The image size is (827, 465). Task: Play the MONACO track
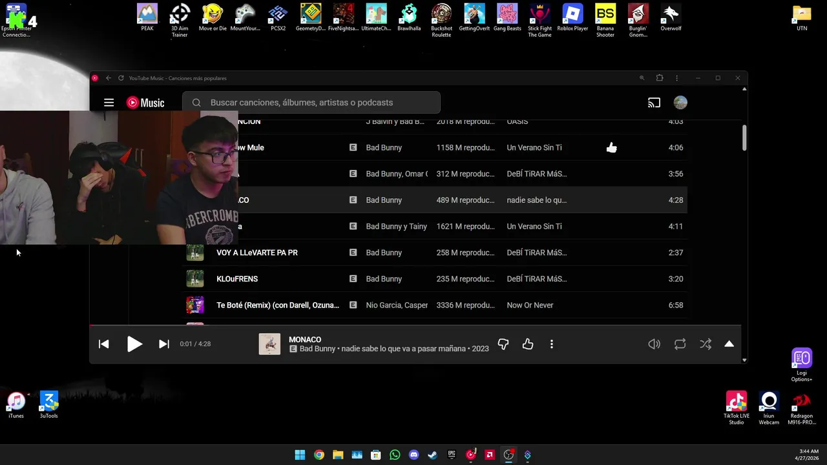pyautogui.click(x=134, y=344)
